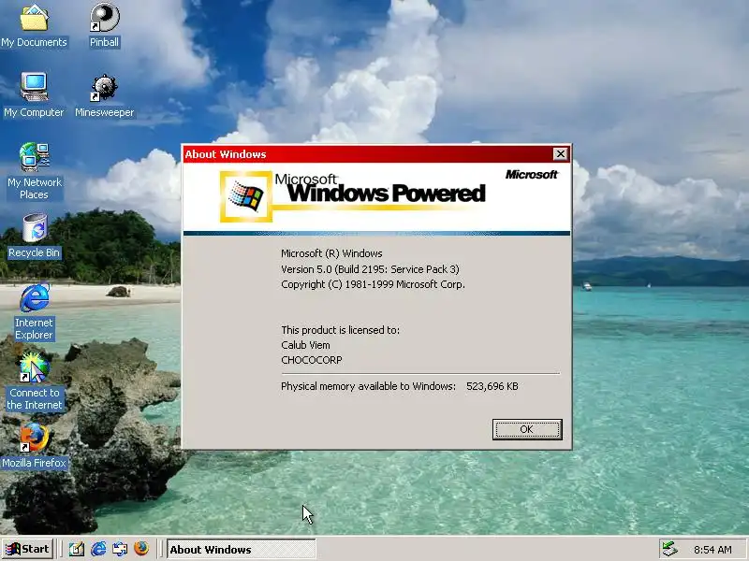
Task: Click the 523,696 KB memory value
Action: 492,386
